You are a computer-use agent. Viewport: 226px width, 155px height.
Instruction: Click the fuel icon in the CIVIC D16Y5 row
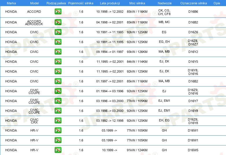(x=58, y=62)
